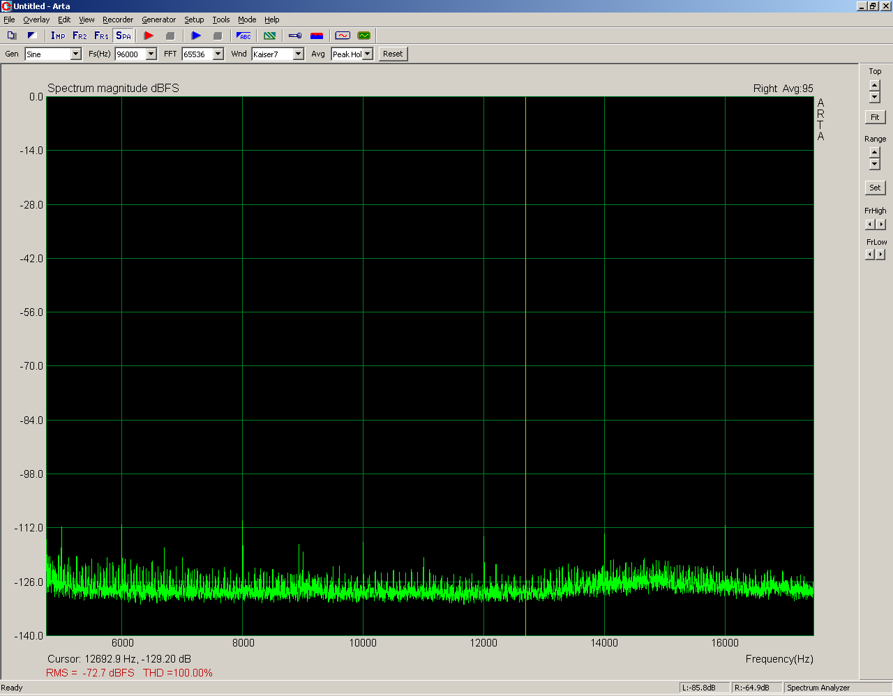The image size is (893, 696).
Task: Open the FFT size dropdown
Action: (x=218, y=54)
